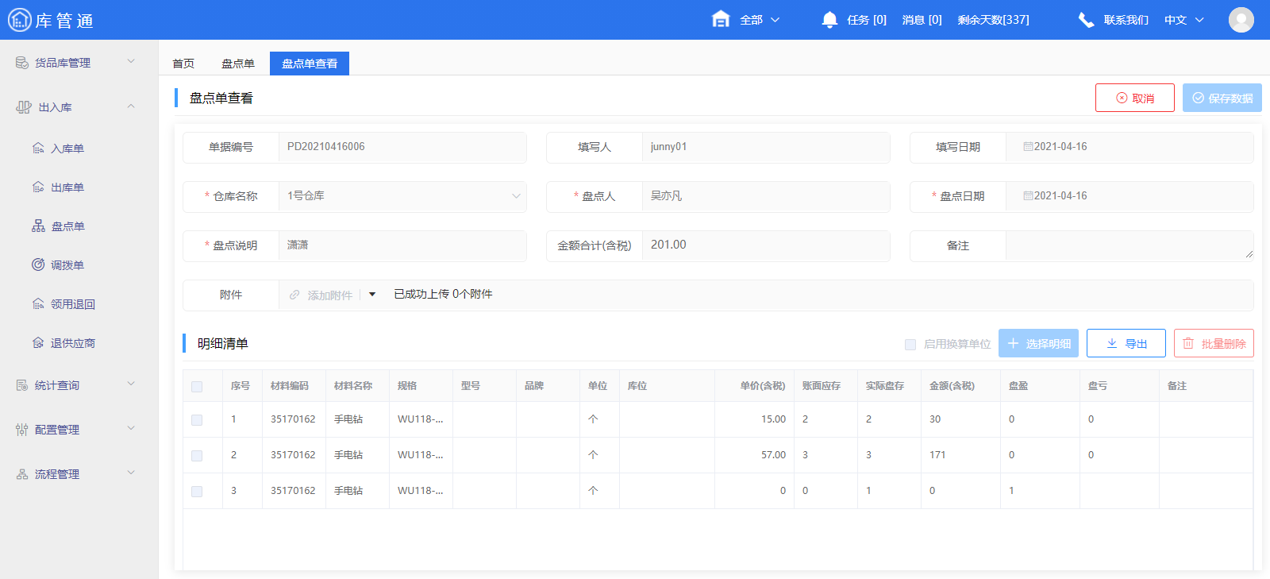The width and height of the screenshot is (1270, 579).
Task: Select the 盘点单查看 tab
Action: coord(310,64)
